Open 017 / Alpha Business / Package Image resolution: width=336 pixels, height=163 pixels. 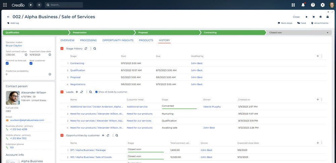88,150
